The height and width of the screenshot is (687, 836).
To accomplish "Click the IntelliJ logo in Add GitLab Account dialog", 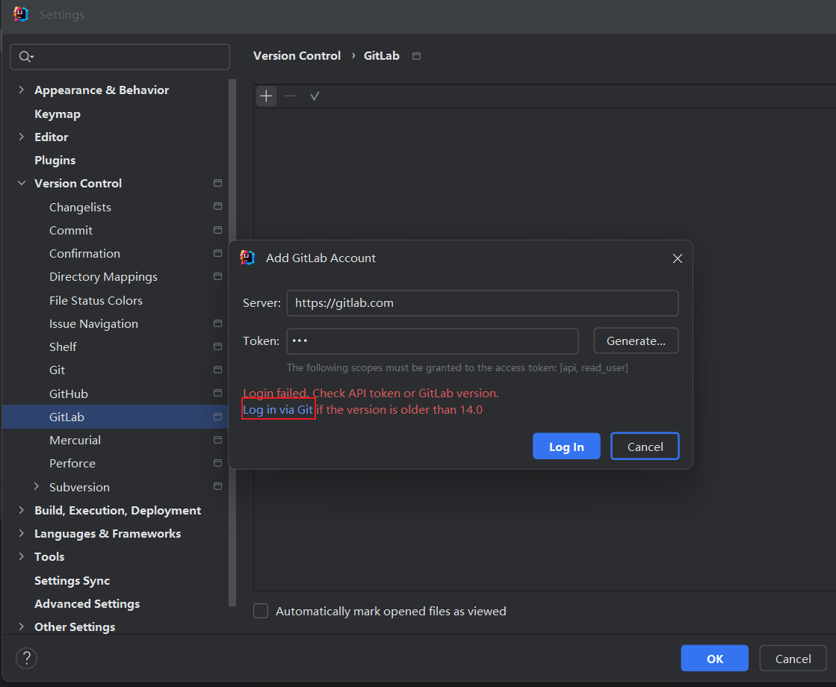I will [x=247, y=258].
